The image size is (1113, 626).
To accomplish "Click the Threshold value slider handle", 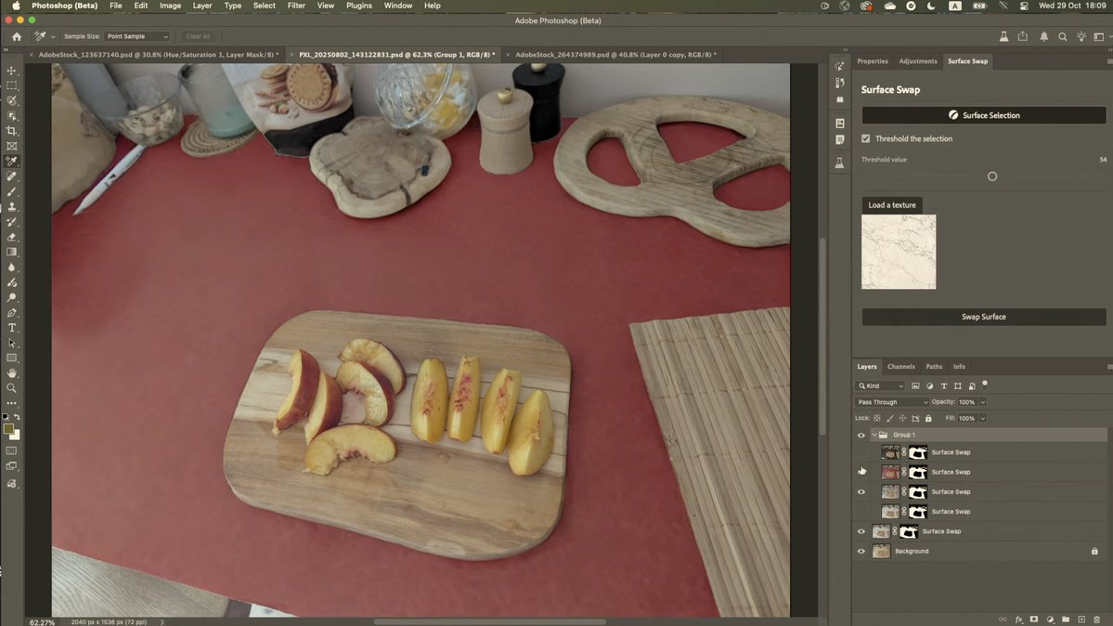I will [x=992, y=176].
